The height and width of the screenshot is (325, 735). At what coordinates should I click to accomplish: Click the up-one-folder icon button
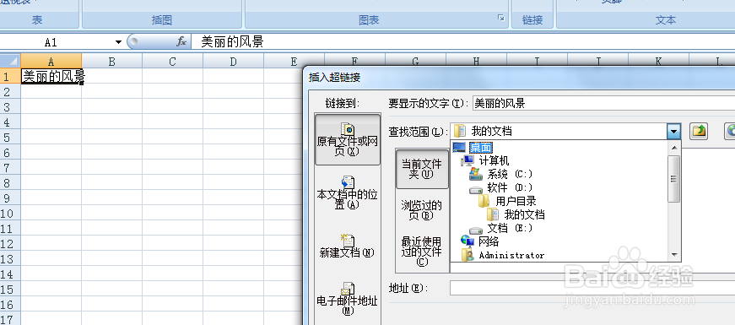tap(699, 131)
